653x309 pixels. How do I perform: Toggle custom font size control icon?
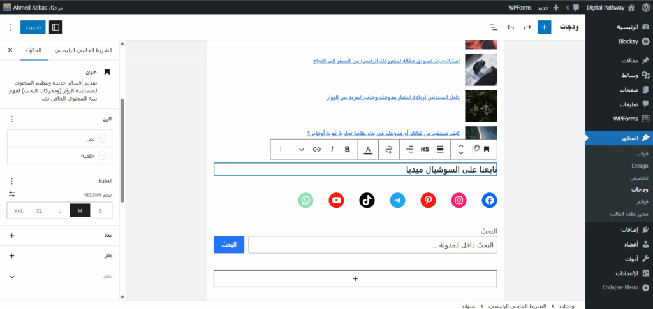click(x=11, y=194)
